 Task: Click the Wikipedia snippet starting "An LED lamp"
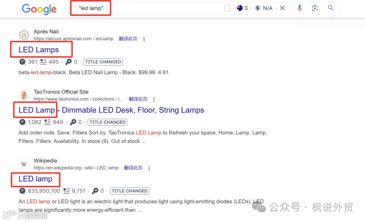[141, 206]
